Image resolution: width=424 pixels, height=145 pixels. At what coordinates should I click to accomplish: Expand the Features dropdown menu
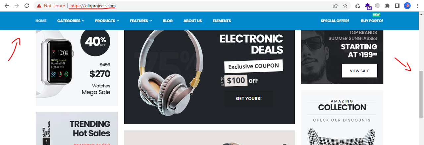click(x=141, y=21)
